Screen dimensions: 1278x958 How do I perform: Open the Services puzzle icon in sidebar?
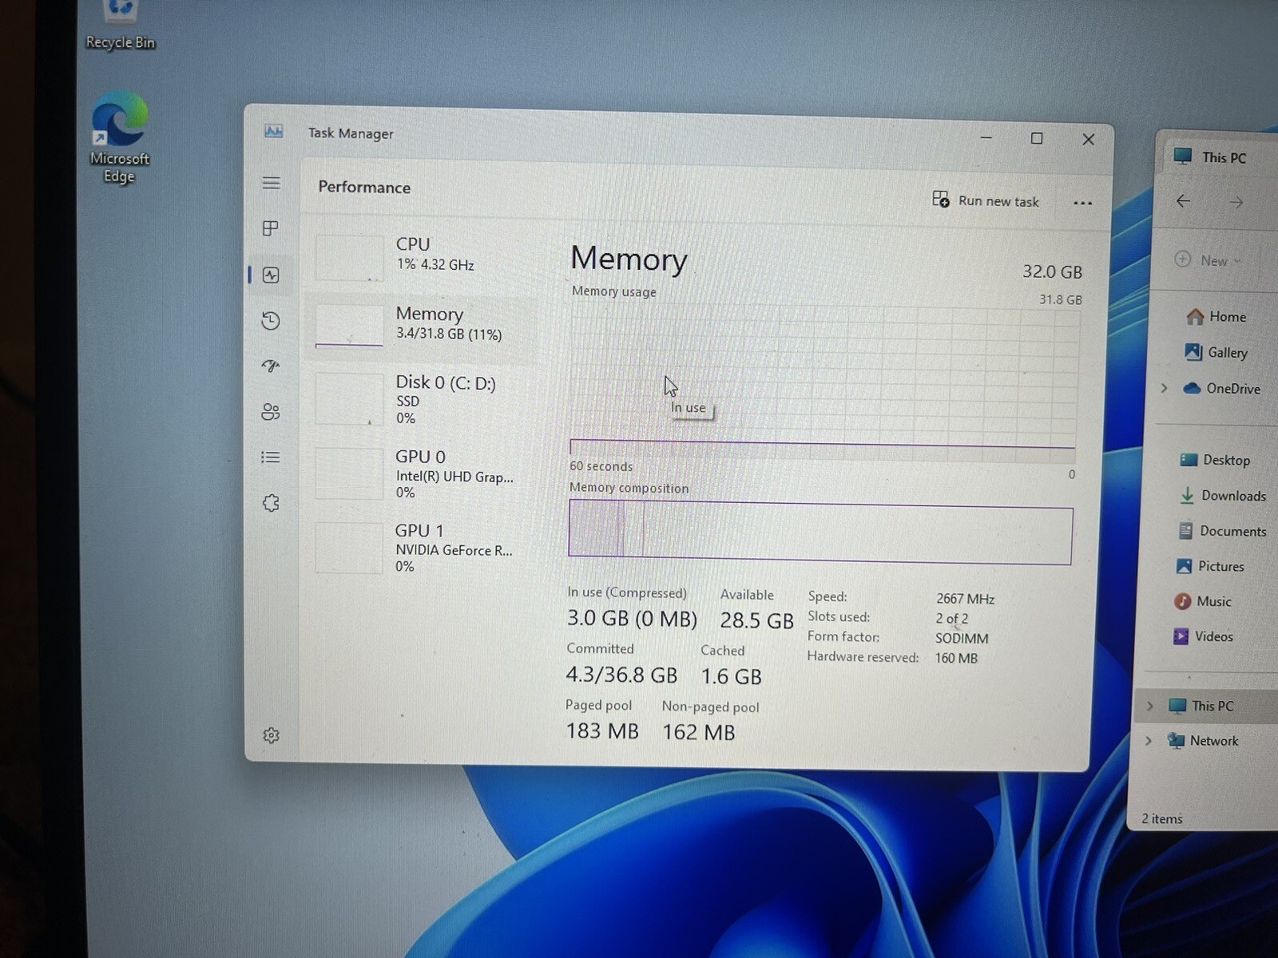click(x=271, y=503)
